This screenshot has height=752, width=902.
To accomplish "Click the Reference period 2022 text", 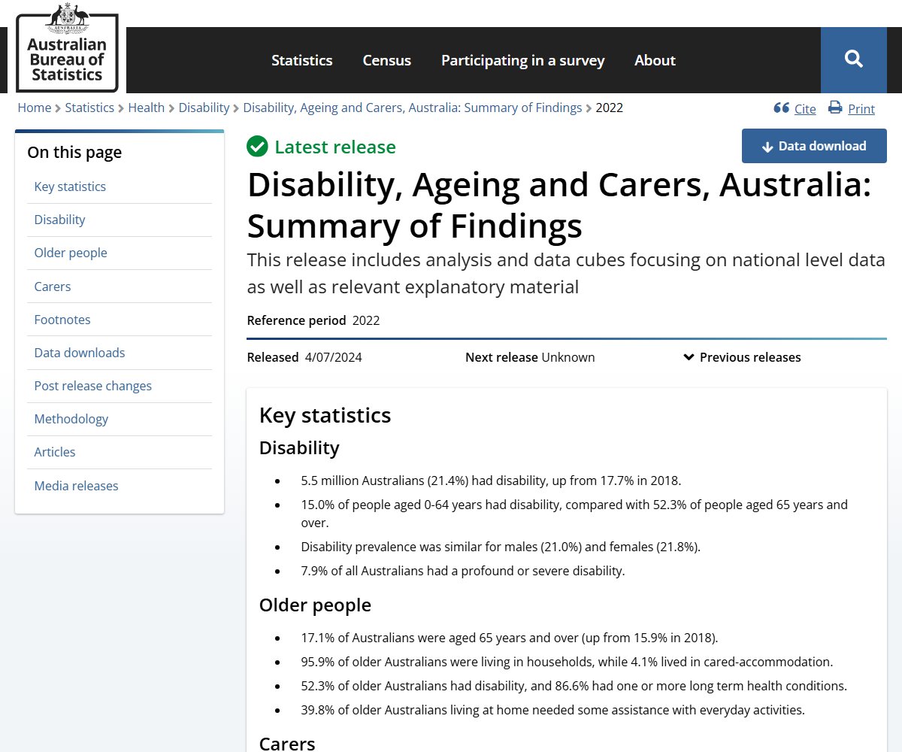I will [x=313, y=320].
